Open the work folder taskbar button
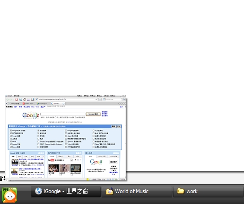This screenshot has width=244, height=204. click(x=208, y=192)
